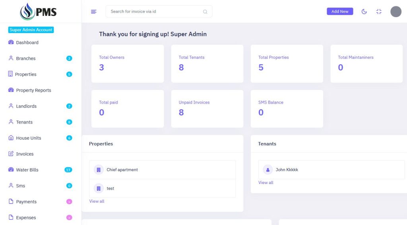Click the Invoices edit icon in sidebar

pos(11,154)
